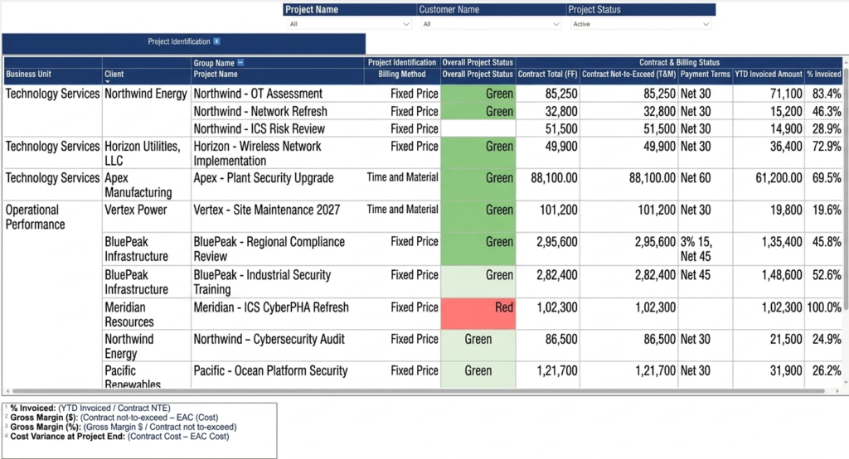Click contract total 88,100.00 under Contract Total
The image size is (849, 459).
[554, 178]
